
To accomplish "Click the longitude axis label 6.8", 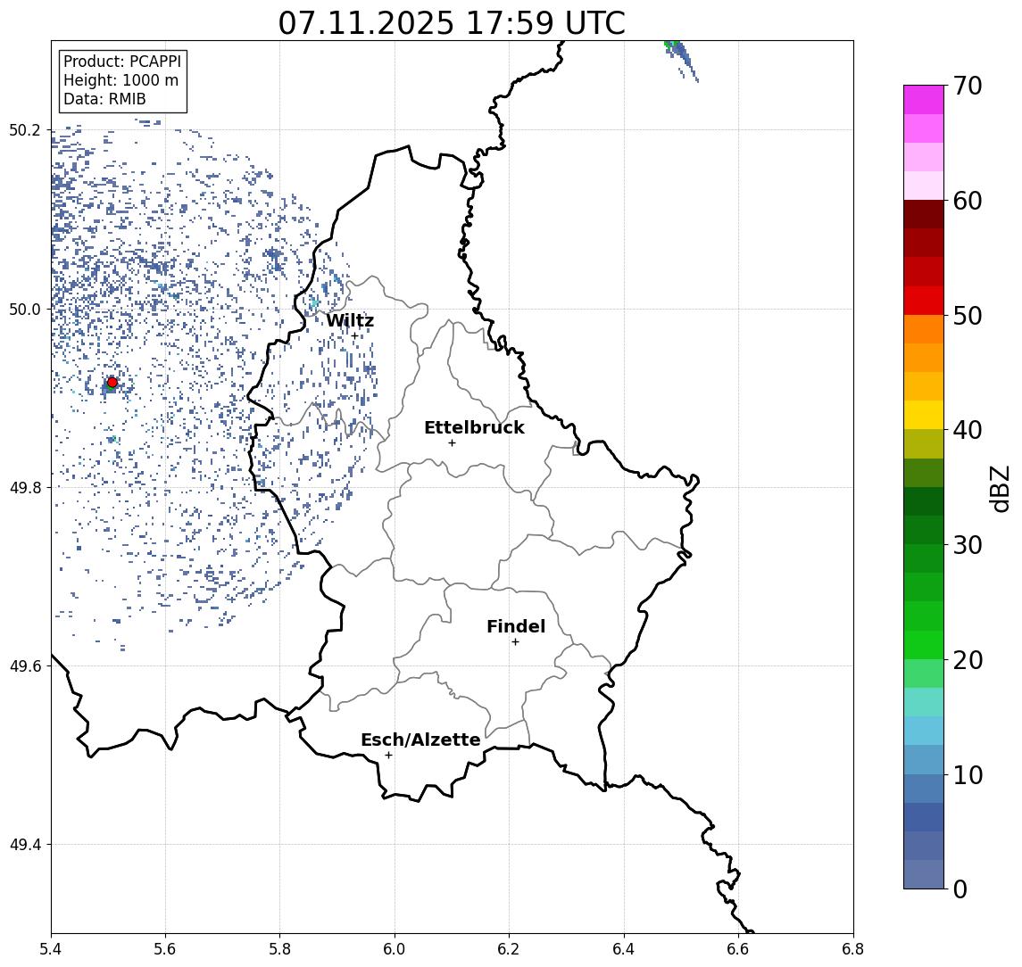I will point(852,949).
